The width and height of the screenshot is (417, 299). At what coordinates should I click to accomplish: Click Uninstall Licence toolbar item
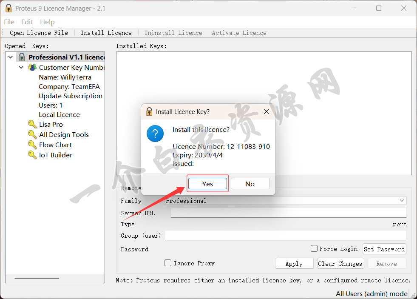[x=173, y=33]
